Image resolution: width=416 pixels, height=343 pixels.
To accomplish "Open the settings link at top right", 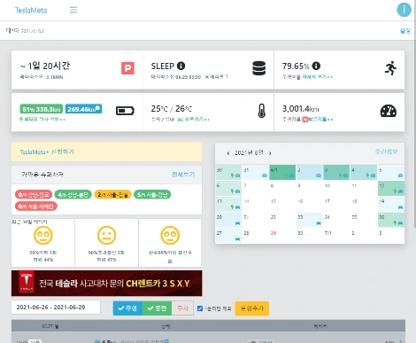I will 405,31.
